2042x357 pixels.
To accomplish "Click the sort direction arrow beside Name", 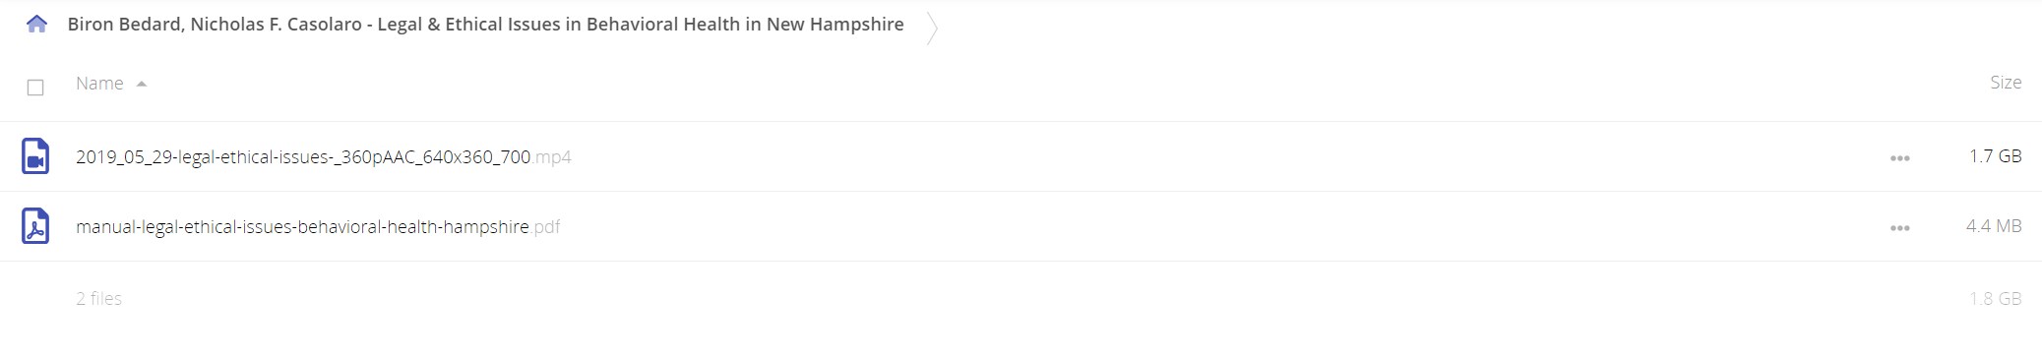I will tap(142, 85).
